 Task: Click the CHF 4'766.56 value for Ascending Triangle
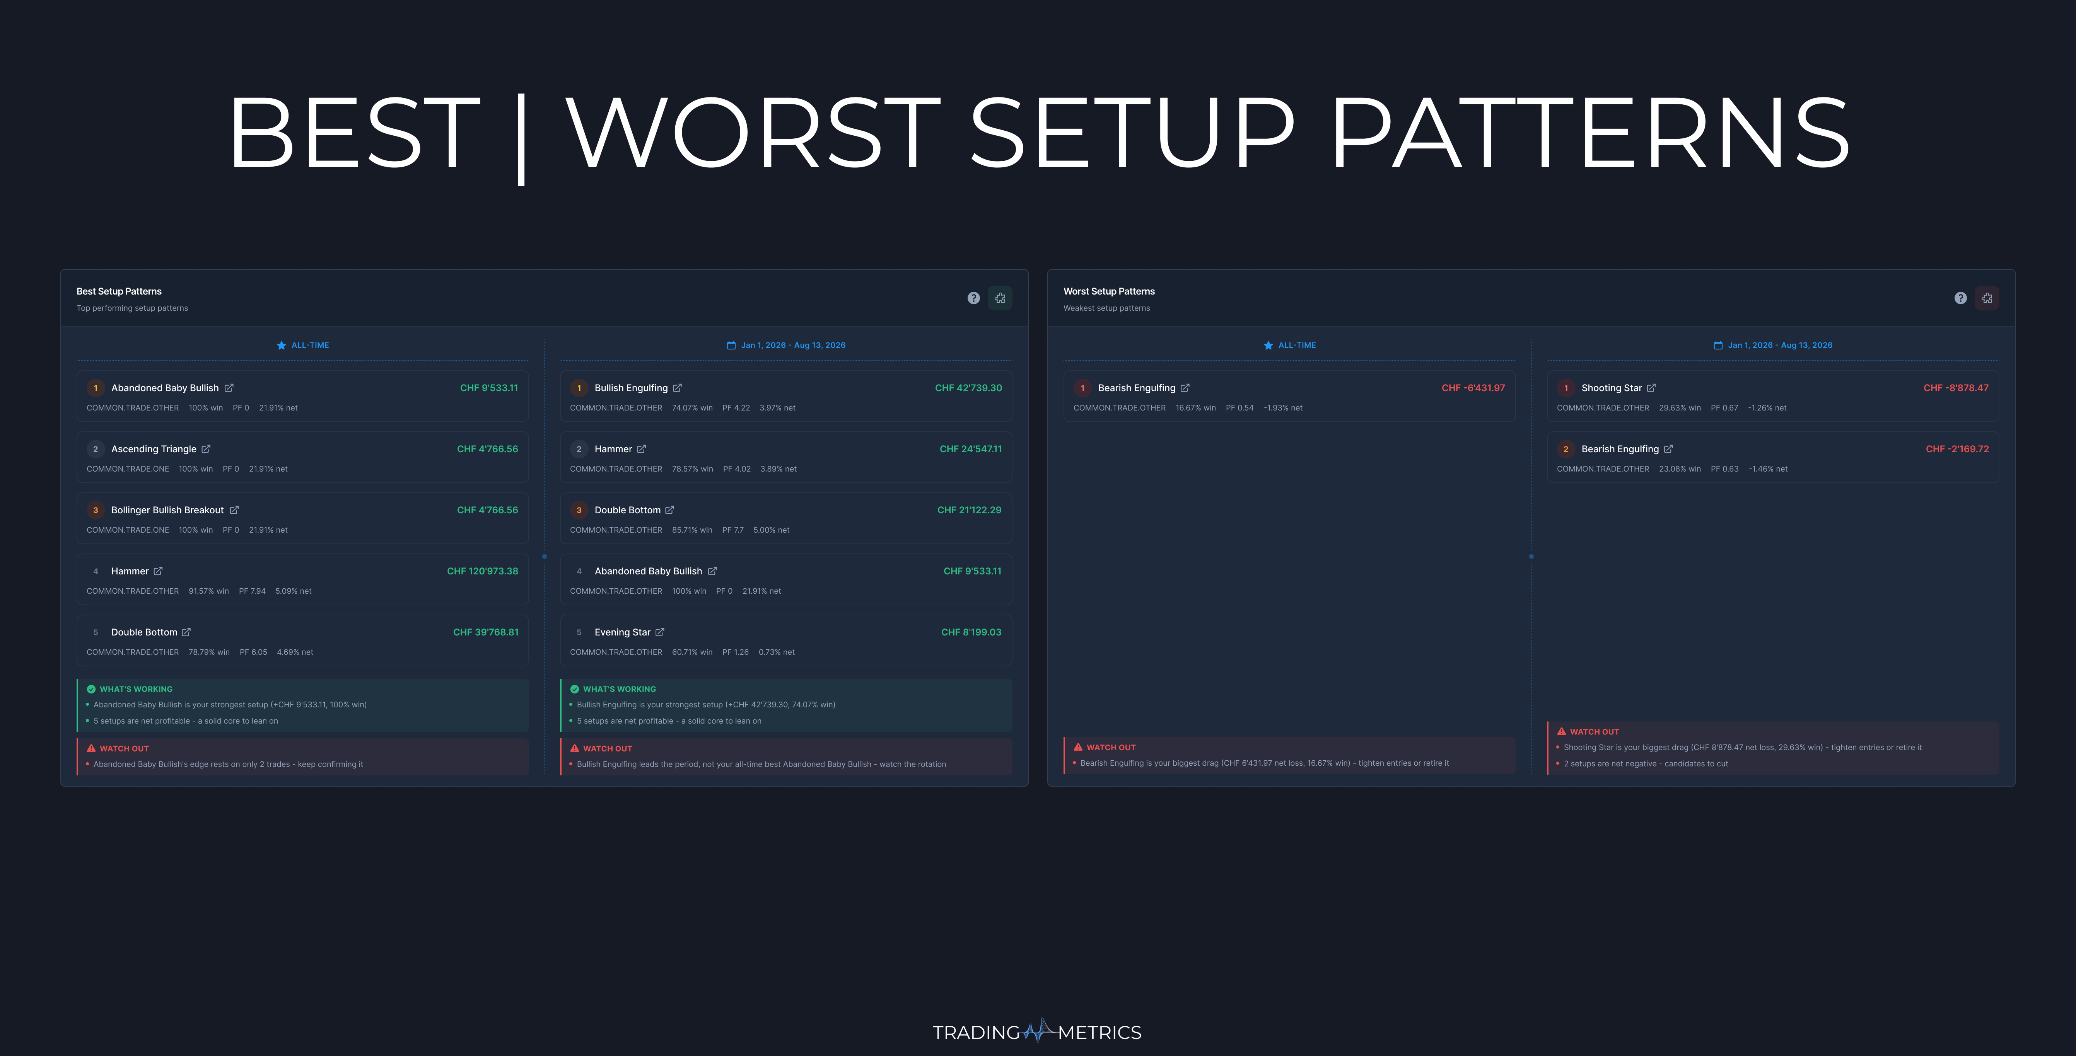[x=488, y=449]
